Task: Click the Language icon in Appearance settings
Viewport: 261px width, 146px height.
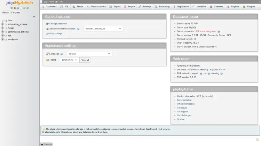Action: pyautogui.click(x=47, y=54)
